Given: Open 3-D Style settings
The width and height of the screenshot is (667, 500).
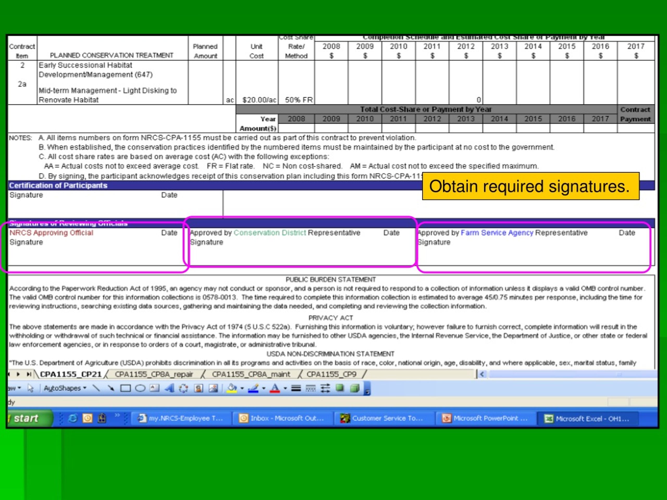Looking at the screenshot, I should pos(355,388).
